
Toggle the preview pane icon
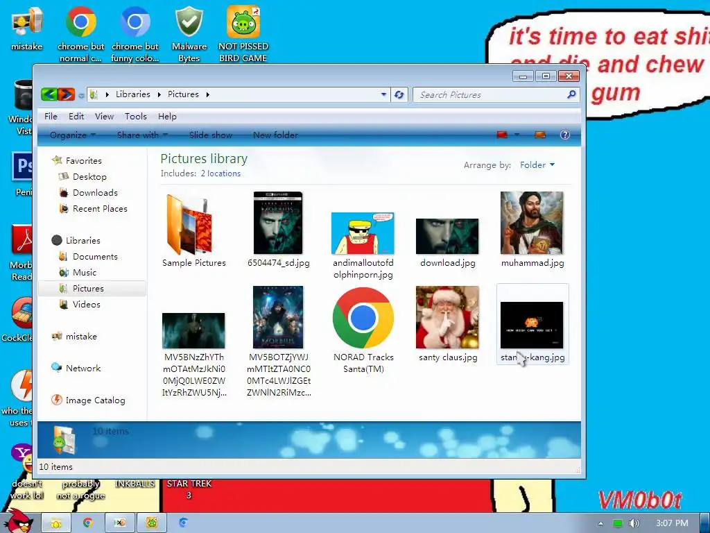coord(539,135)
